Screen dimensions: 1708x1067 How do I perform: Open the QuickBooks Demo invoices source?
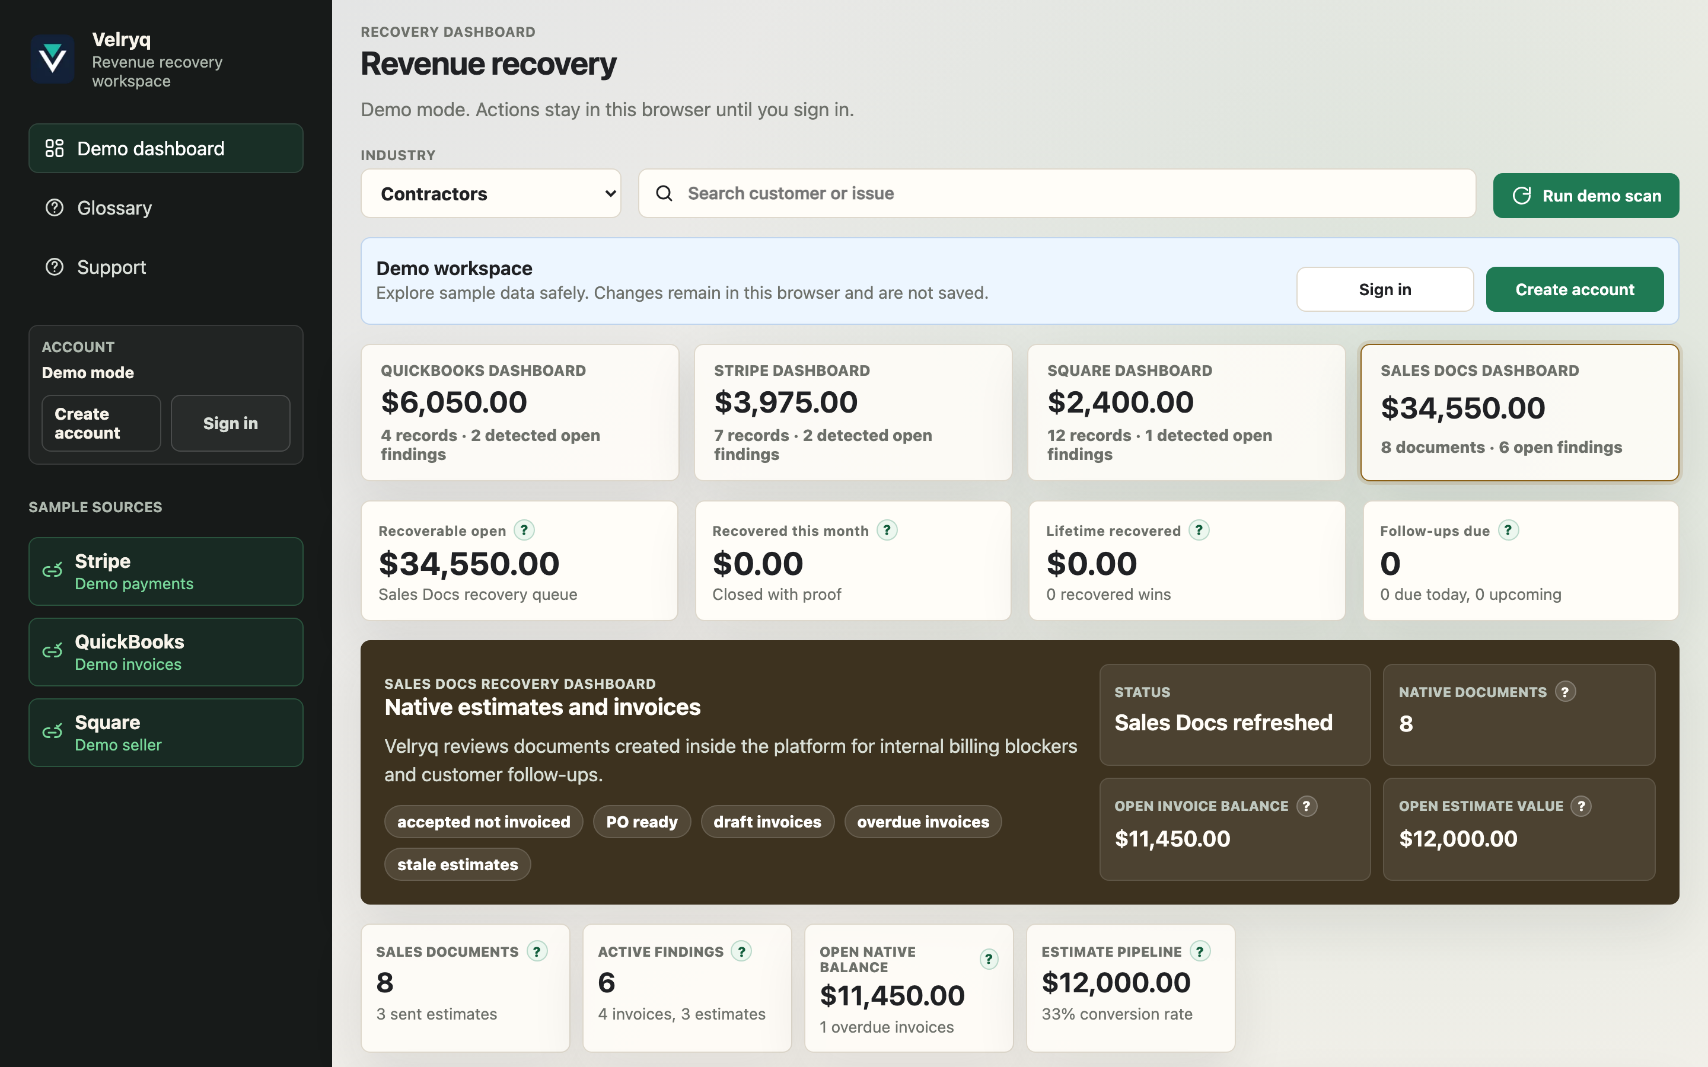166,652
